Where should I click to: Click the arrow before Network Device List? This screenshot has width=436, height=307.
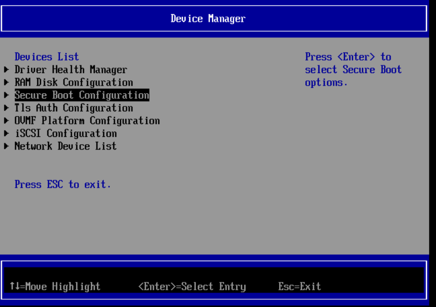coord(6,146)
